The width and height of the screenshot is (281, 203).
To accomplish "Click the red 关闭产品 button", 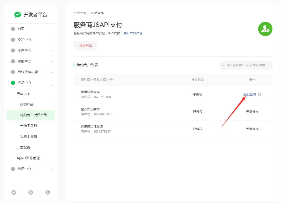I will (86, 46).
